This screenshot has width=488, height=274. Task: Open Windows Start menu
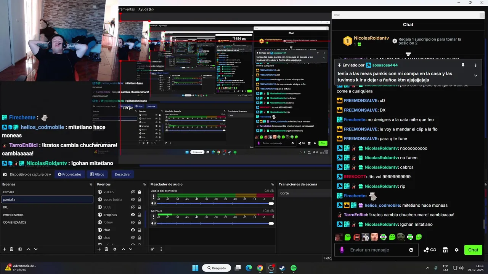pos(195,268)
